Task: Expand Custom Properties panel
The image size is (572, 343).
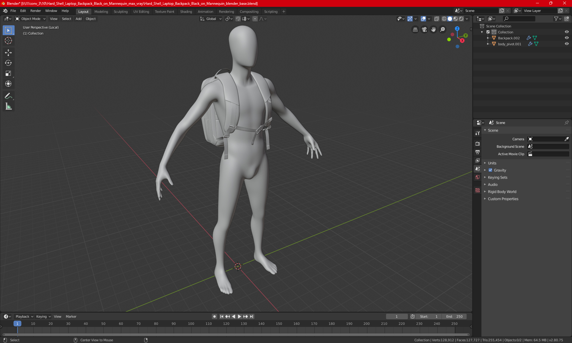Action: tap(503, 199)
